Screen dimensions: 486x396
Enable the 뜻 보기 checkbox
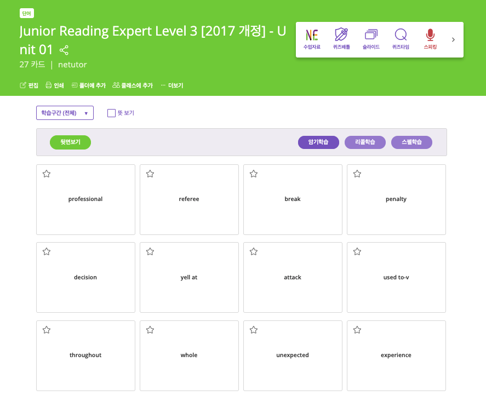pyautogui.click(x=111, y=113)
